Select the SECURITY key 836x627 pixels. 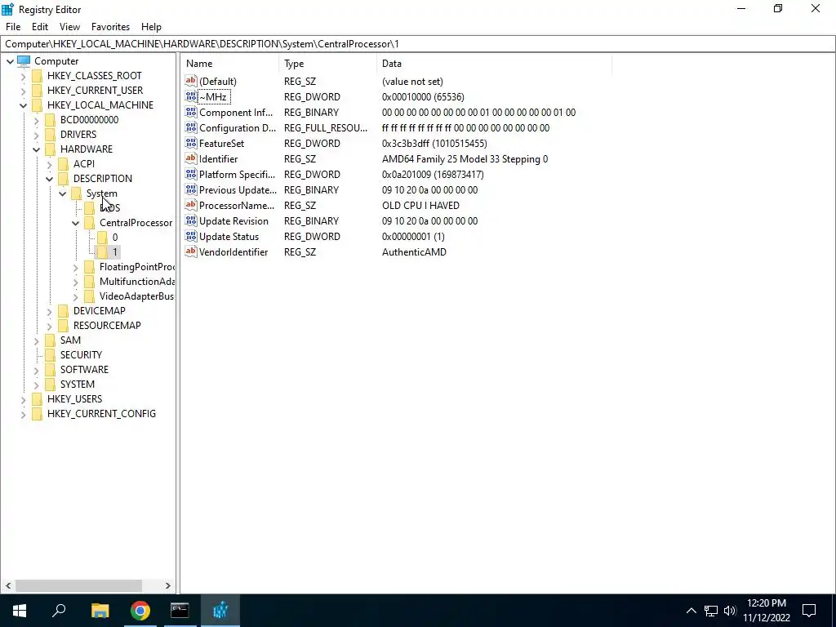(81, 354)
